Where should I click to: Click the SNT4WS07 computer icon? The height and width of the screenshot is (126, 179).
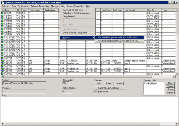[2, 53]
